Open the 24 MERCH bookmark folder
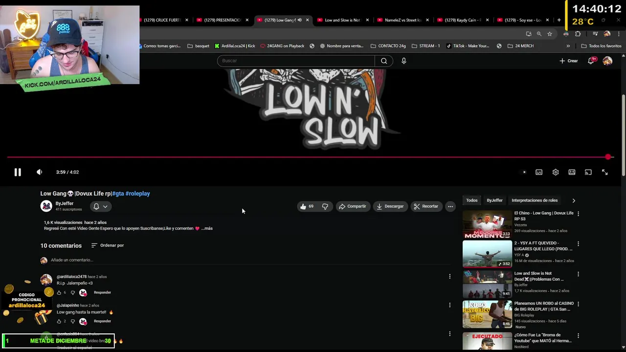The image size is (626, 352). (x=520, y=46)
